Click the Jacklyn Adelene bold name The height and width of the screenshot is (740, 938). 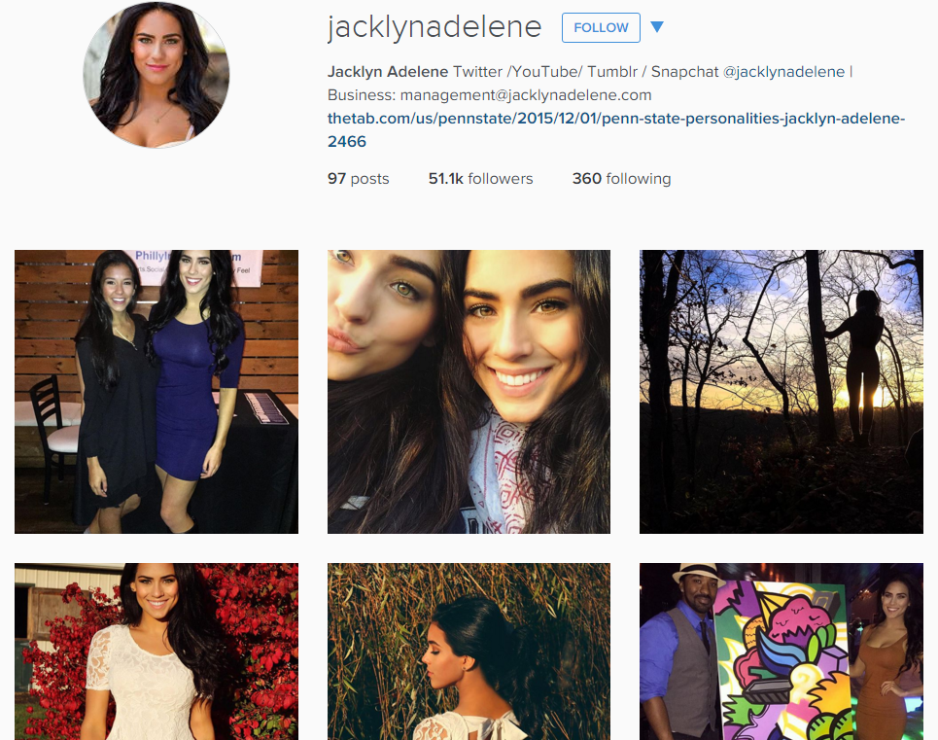click(x=388, y=72)
